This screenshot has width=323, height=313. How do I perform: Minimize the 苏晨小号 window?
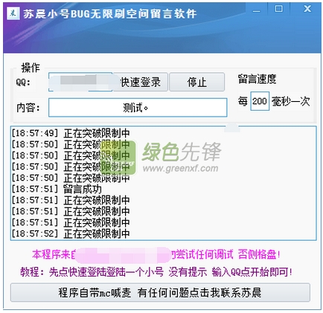click(x=257, y=10)
